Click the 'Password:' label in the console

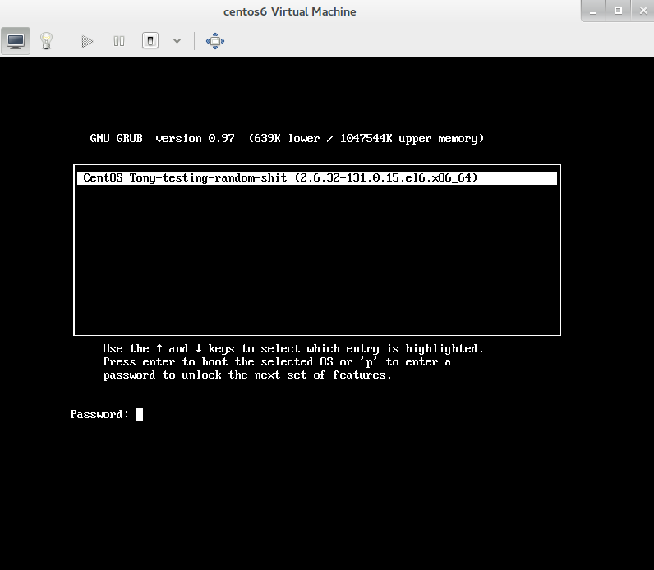click(x=99, y=415)
